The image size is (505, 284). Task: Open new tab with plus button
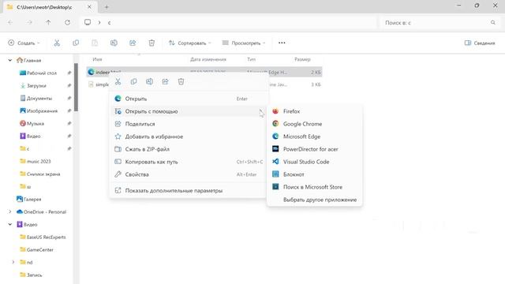pyautogui.click(x=107, y=7)
